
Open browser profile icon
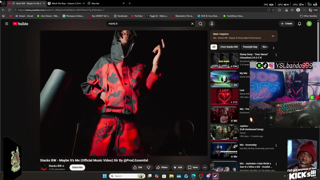click(298, 10)
